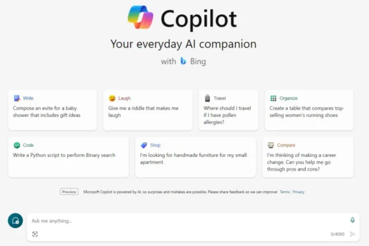
Task: Select the baby shower evite suggestion
Action: 52,111
